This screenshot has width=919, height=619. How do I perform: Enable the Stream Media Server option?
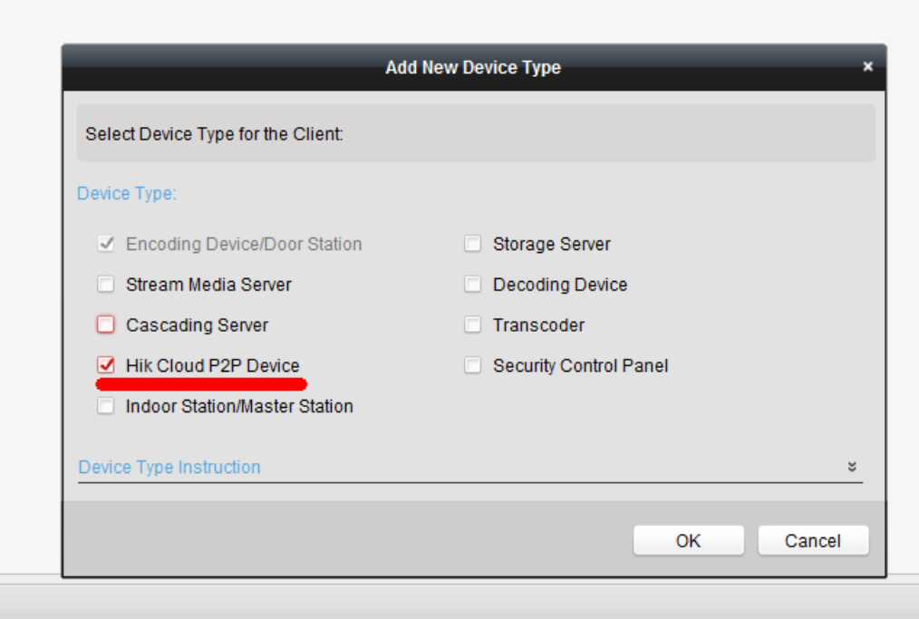point(107,285)
